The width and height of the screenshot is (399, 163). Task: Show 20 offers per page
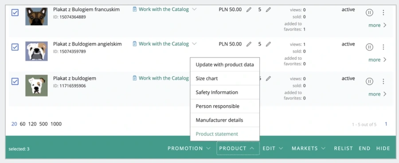14,124
